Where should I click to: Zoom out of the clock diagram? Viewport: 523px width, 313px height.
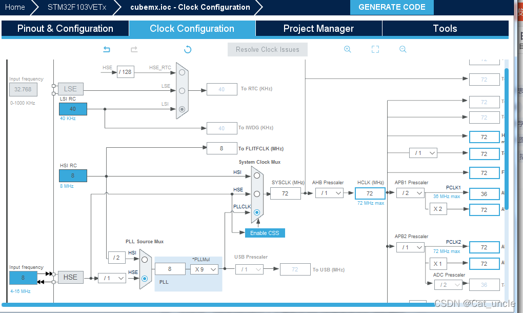403,49
